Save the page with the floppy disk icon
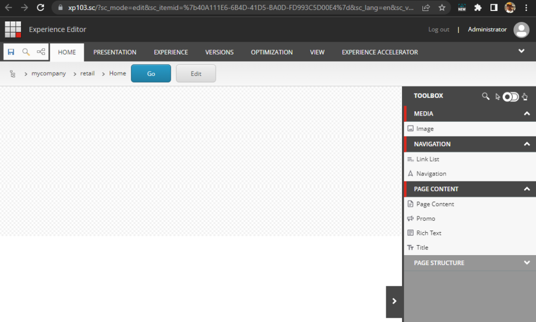 (11, 52)
